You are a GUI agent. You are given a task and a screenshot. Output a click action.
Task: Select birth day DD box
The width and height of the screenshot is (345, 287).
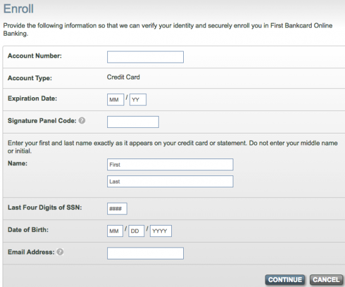pos(136,231)
